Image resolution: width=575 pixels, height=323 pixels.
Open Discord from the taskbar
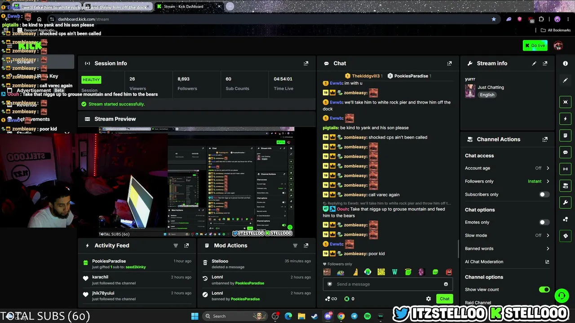point(328,316)
